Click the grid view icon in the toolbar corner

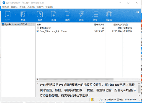tap(138, 12)
